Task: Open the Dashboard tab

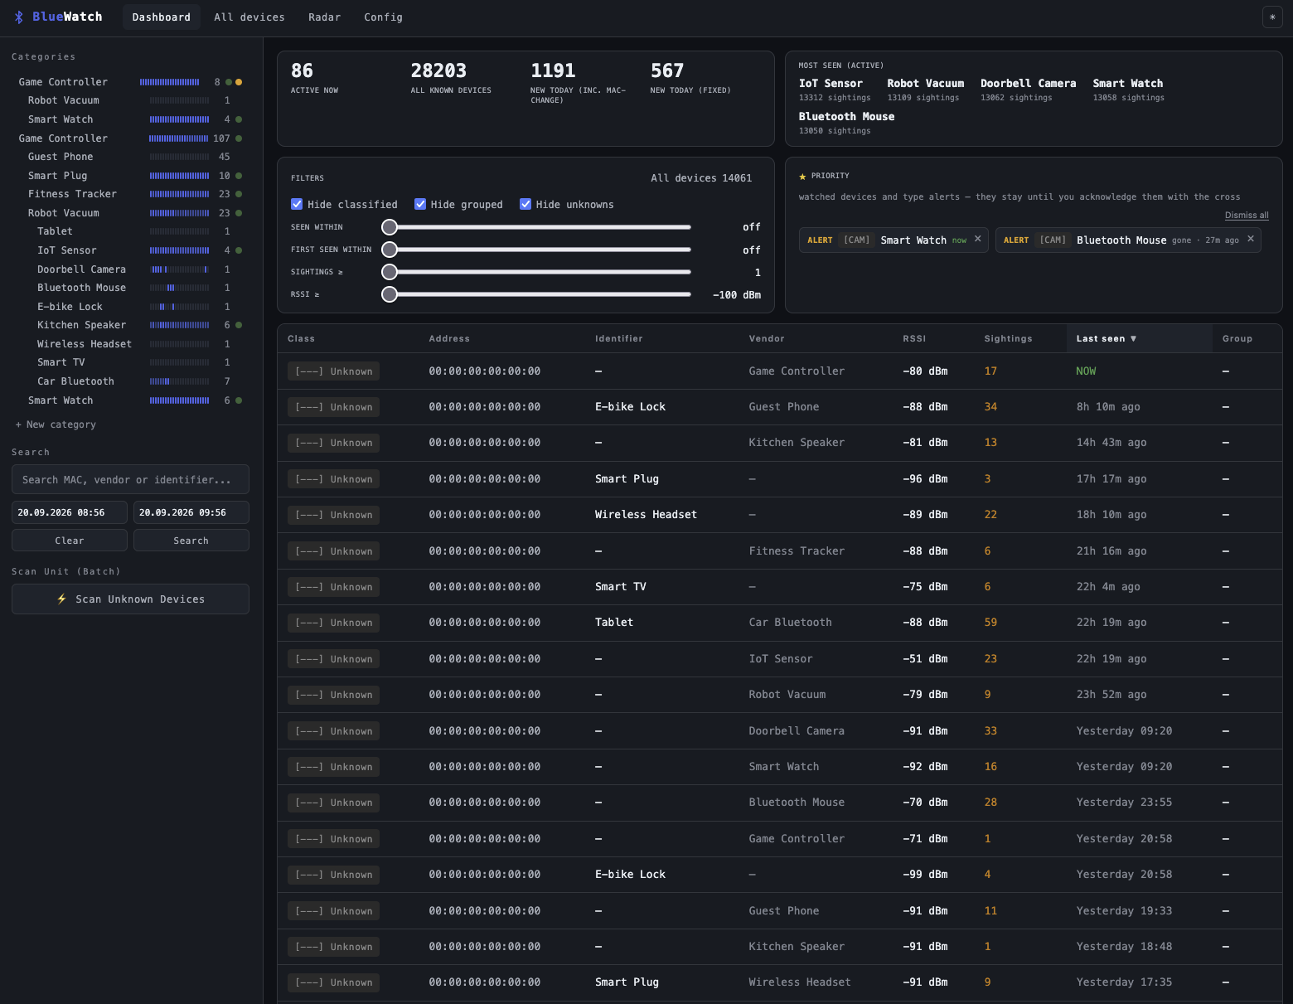Action: (162, 17)
